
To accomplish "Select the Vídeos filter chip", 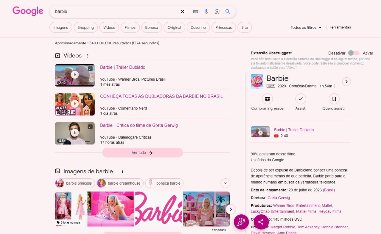I will click(109, 27).
